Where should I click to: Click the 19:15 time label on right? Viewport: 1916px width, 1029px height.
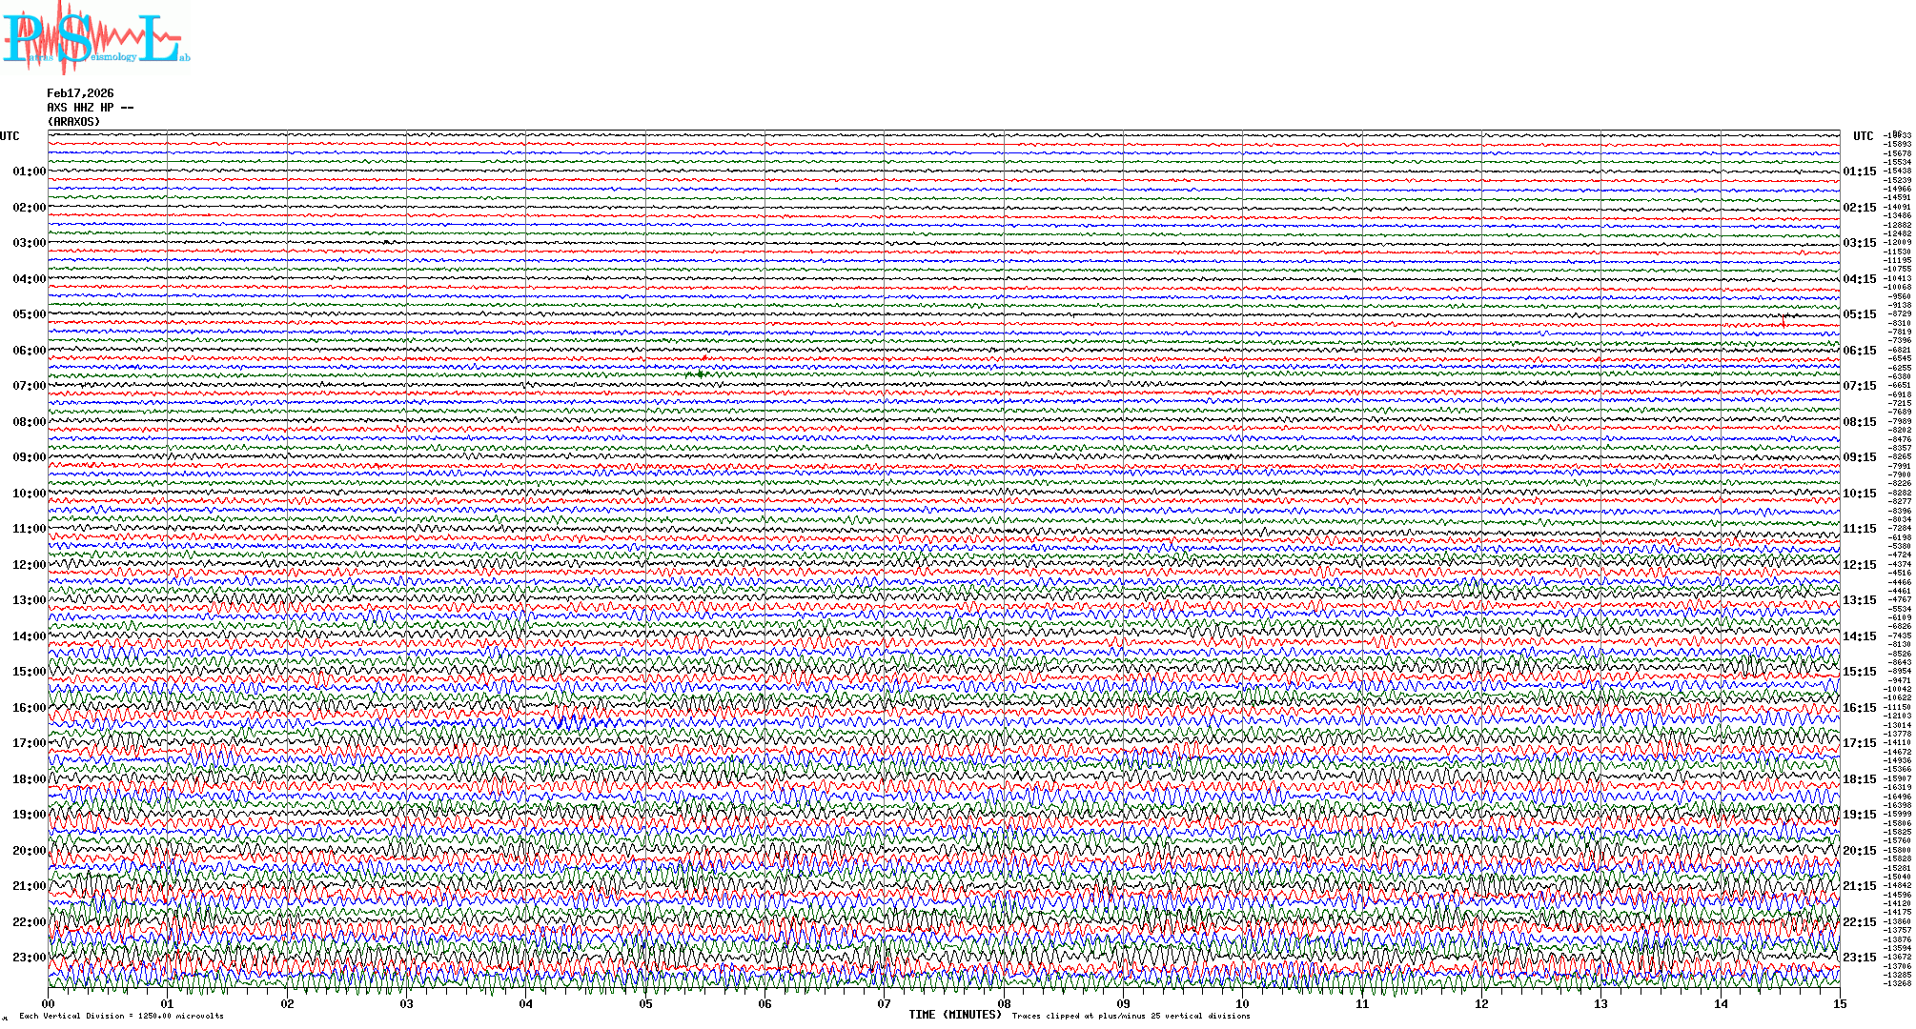[1859, 815]
